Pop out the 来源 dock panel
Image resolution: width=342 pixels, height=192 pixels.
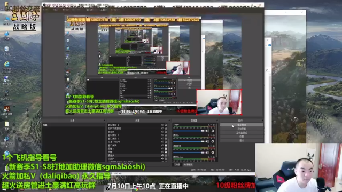pos(169,121)
